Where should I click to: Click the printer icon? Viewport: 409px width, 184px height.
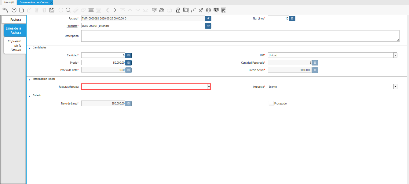click(x=169, y=10)
